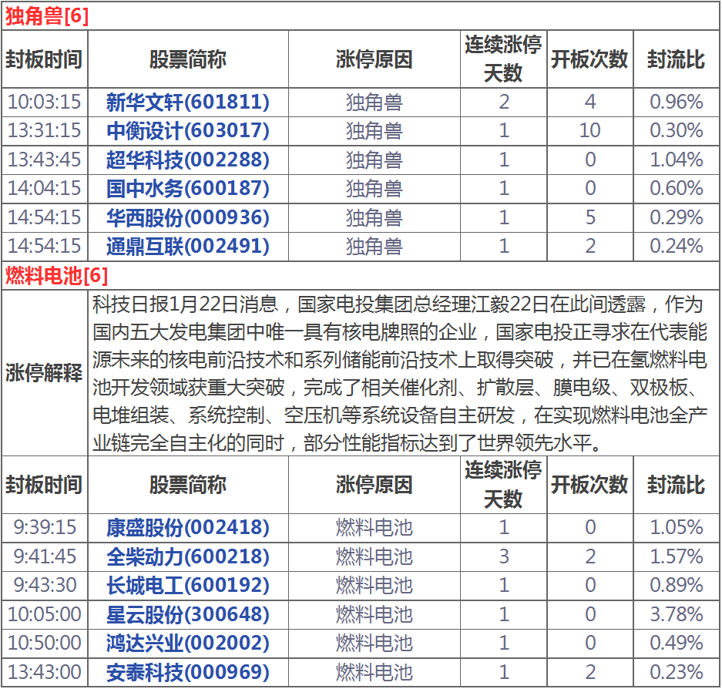Click the 3.78% 封流比 value
Image resolution: width=722 pixels, height=689 pixels.
pos(676,615)
